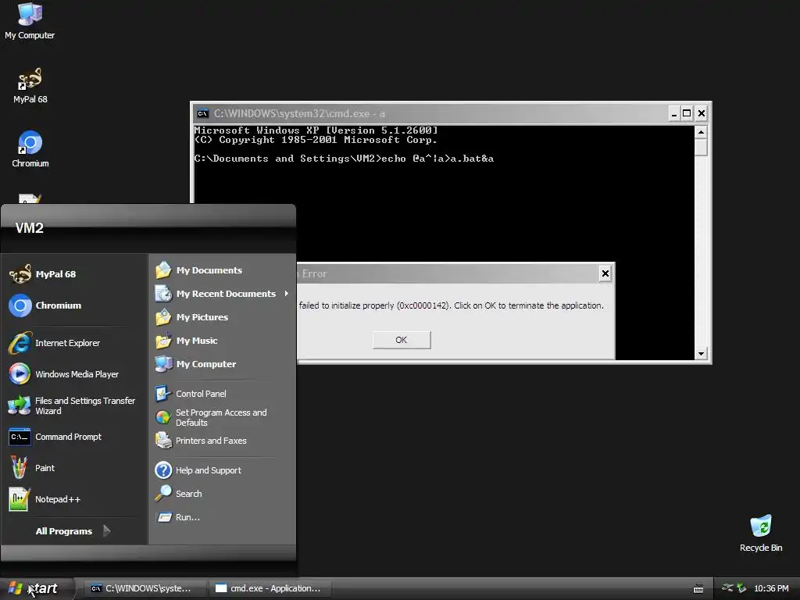Select the Recycle Bin desktop icon
The height and width of the screenshot is (600, 800).
[x=761, y=534]
